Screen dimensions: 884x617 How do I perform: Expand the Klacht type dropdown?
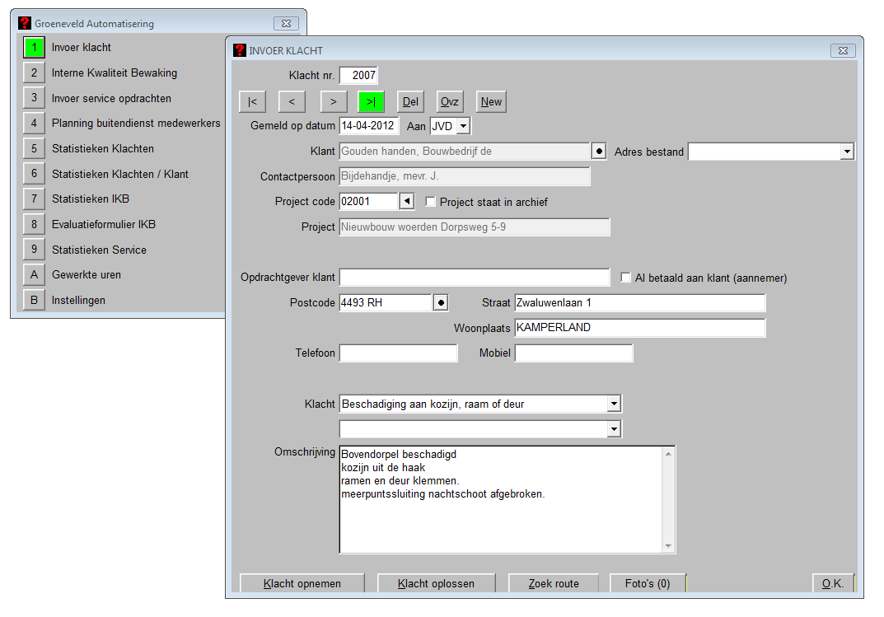[613, 404]
